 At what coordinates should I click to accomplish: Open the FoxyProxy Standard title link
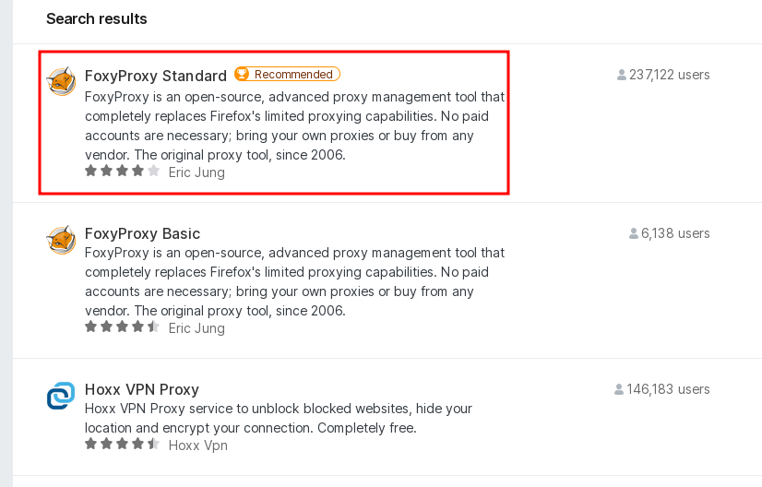(x=155, y=76)
